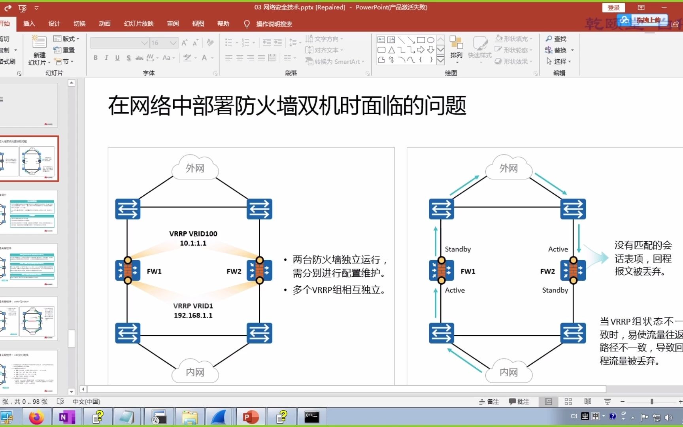Switch to Normal view icon in status bar

[x=549, y=402]
